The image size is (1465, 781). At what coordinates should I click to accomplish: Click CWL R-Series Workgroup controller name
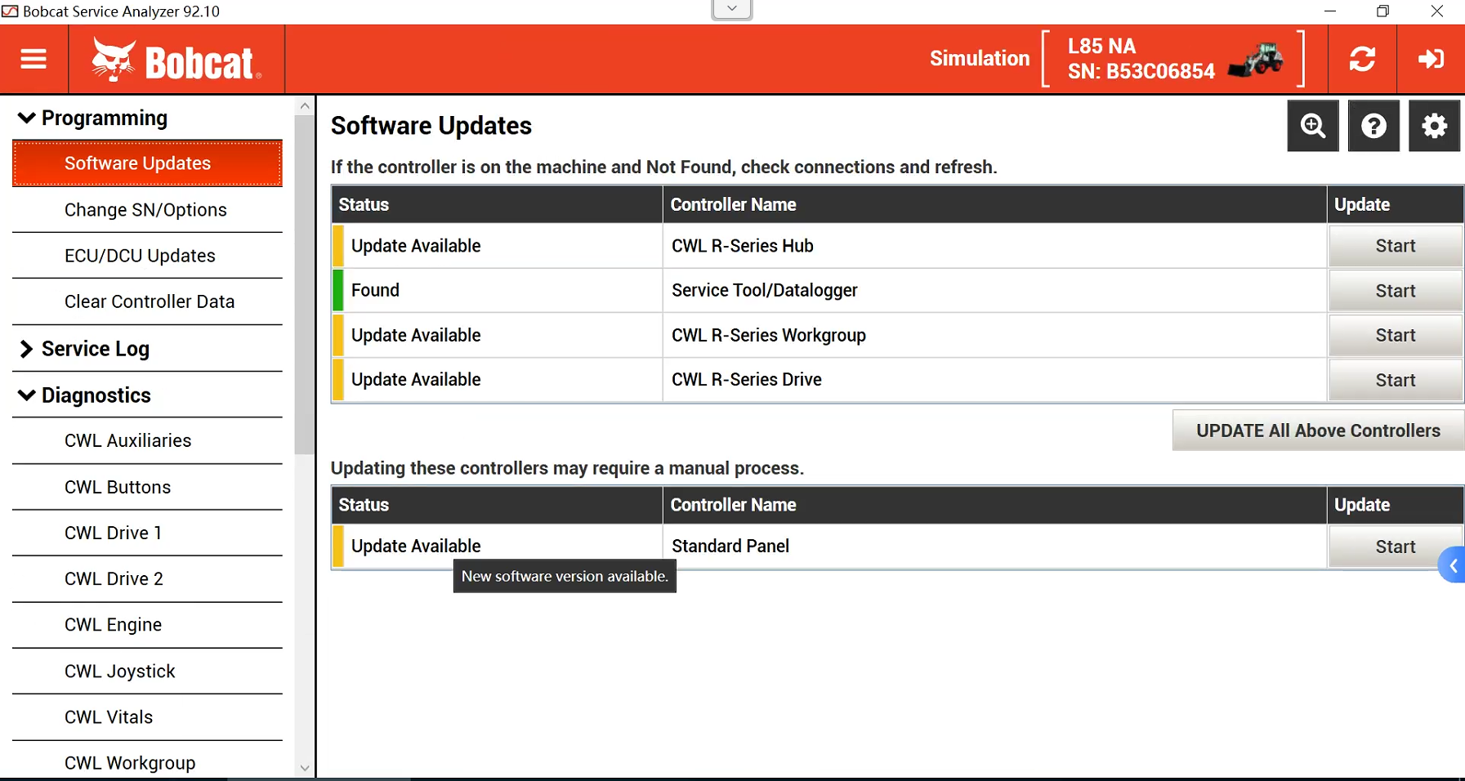pyautogui.click(x=768, y=335)
